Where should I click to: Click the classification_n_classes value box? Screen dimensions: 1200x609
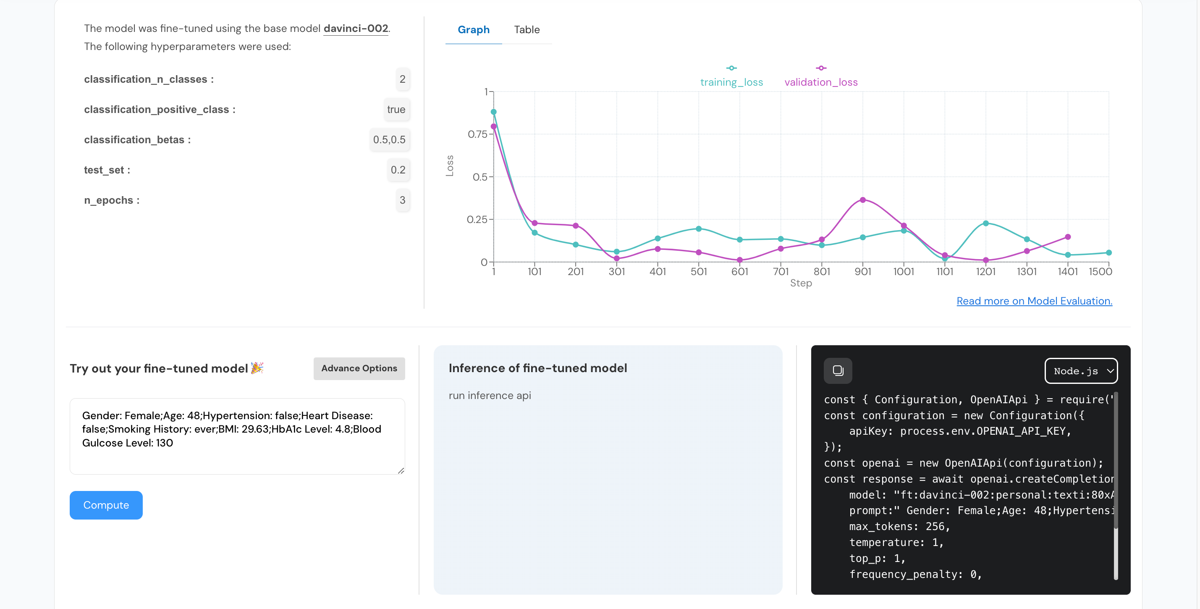403,79
